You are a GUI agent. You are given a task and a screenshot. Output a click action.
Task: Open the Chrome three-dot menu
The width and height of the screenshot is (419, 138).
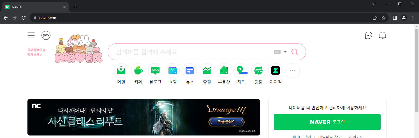pos(413,18)
